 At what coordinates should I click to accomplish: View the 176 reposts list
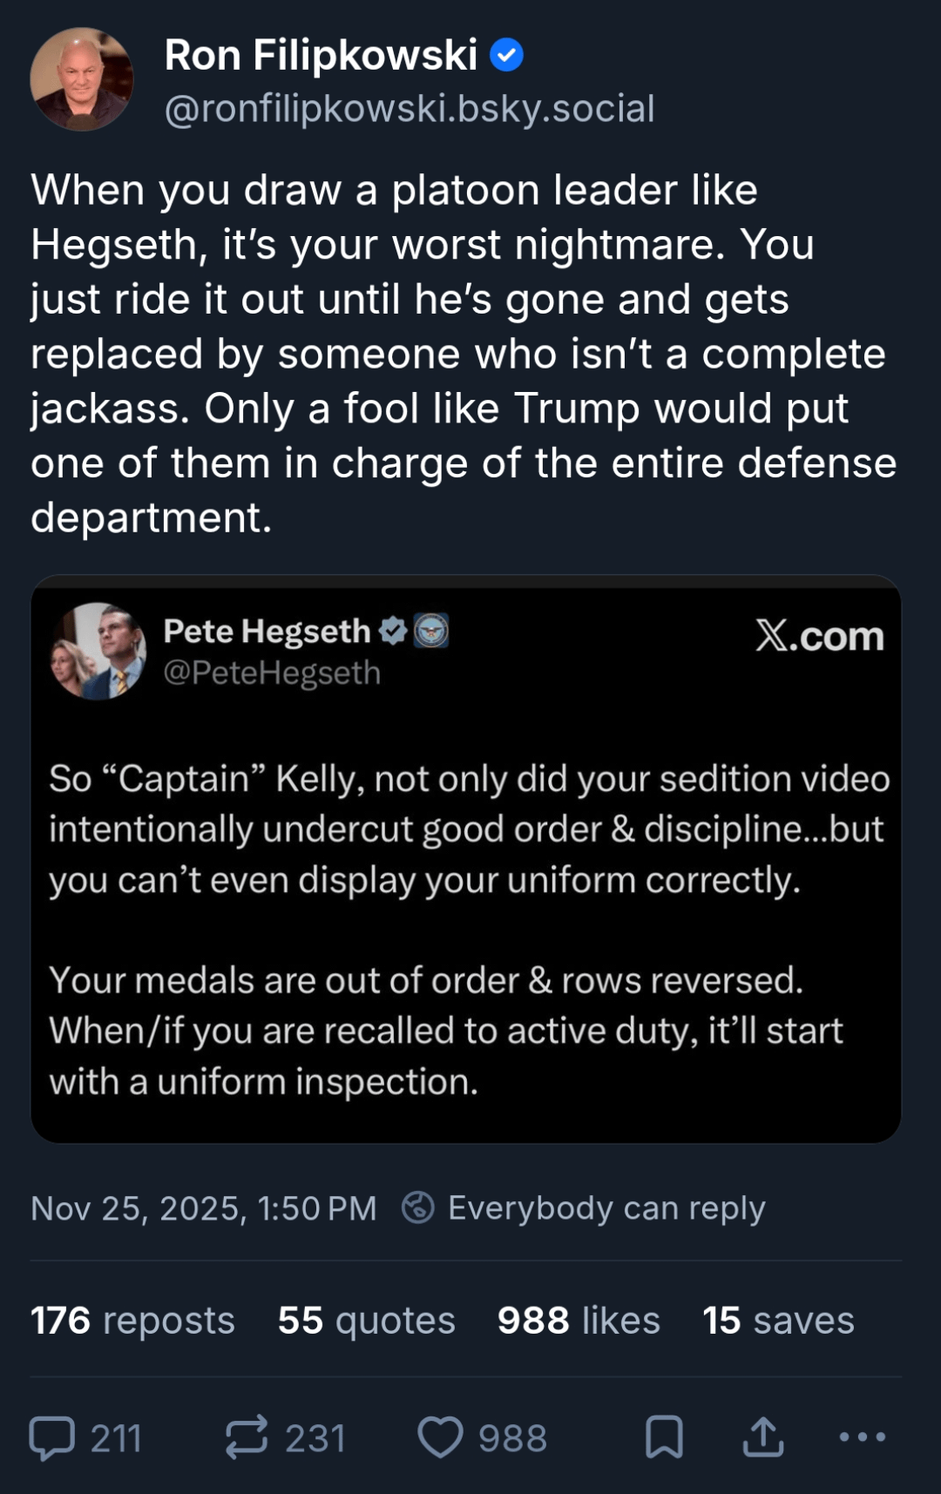point(132,1321)
